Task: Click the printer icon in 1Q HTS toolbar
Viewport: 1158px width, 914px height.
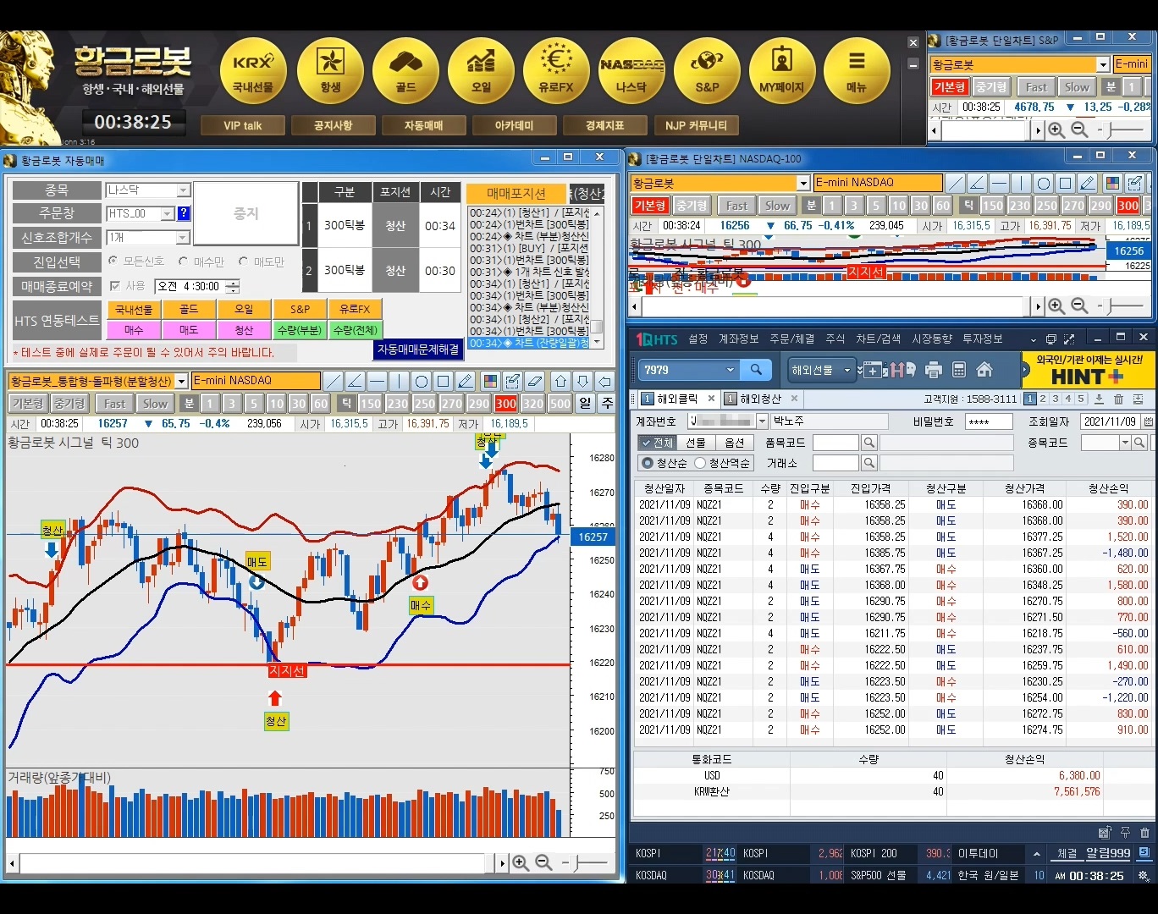Action: pos(934,370)
